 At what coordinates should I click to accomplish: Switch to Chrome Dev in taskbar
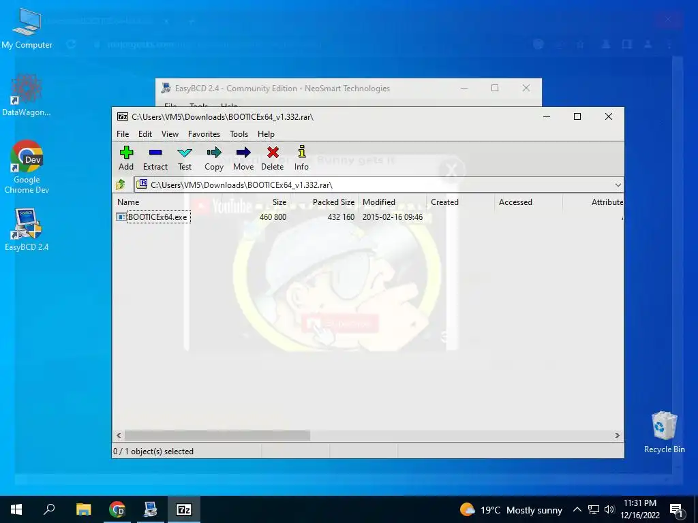tap(117, 509)
